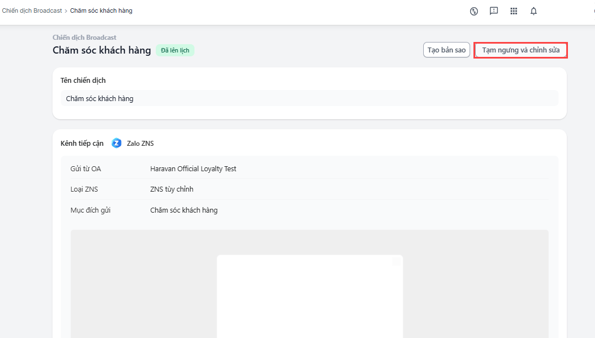This screenshot has height=338, width=595.
Task: Go back via the Chiến dịch Broadcast breadcrumb
Action: 32,10
